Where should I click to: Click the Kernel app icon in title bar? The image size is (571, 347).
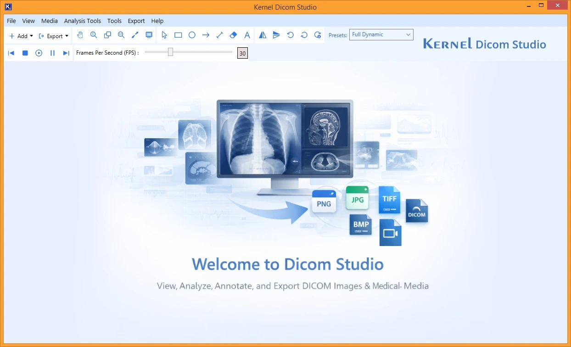pos(8,7)
